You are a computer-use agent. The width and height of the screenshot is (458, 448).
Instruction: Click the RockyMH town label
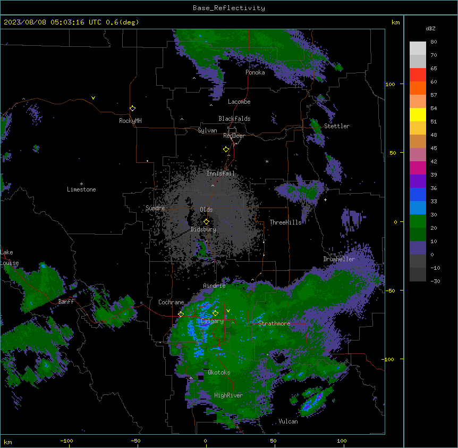point(130,121)
